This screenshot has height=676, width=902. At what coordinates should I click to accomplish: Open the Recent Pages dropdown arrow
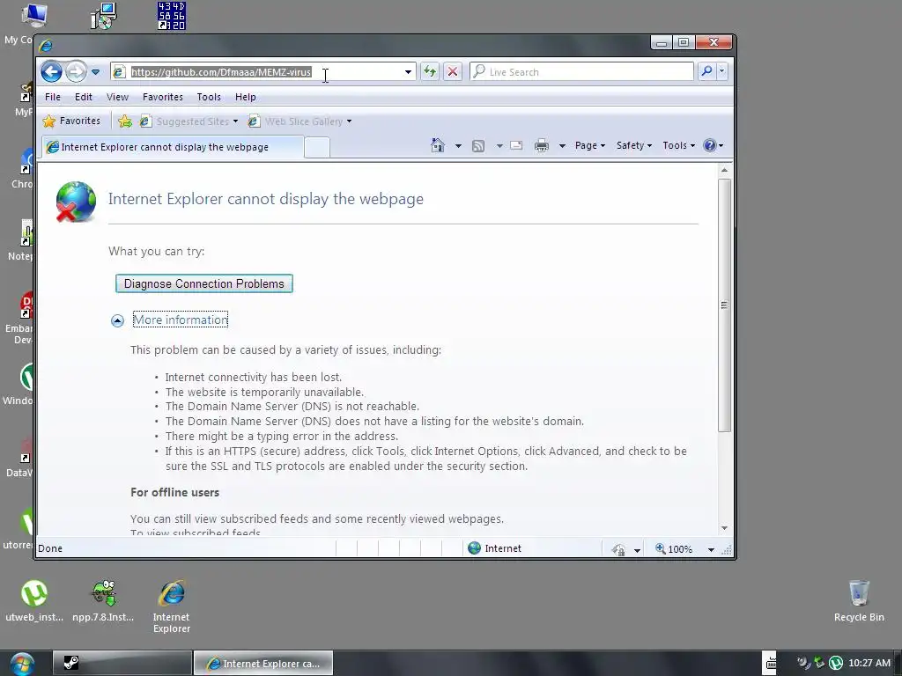[x=95, y=72]
